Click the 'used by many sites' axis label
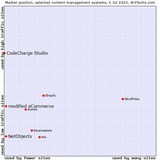Image resolution: width=160 pixels, height=160 pixels. pyautogui.click(x=134, y=158)
